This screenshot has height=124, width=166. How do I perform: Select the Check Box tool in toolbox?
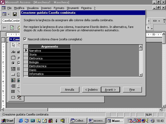tap(18, 63)
